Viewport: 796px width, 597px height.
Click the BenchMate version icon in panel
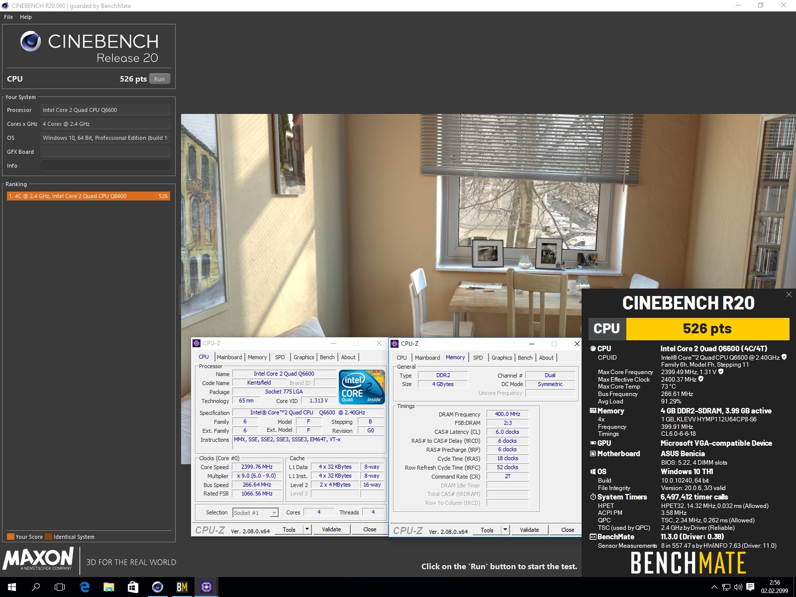click(593, 537)
